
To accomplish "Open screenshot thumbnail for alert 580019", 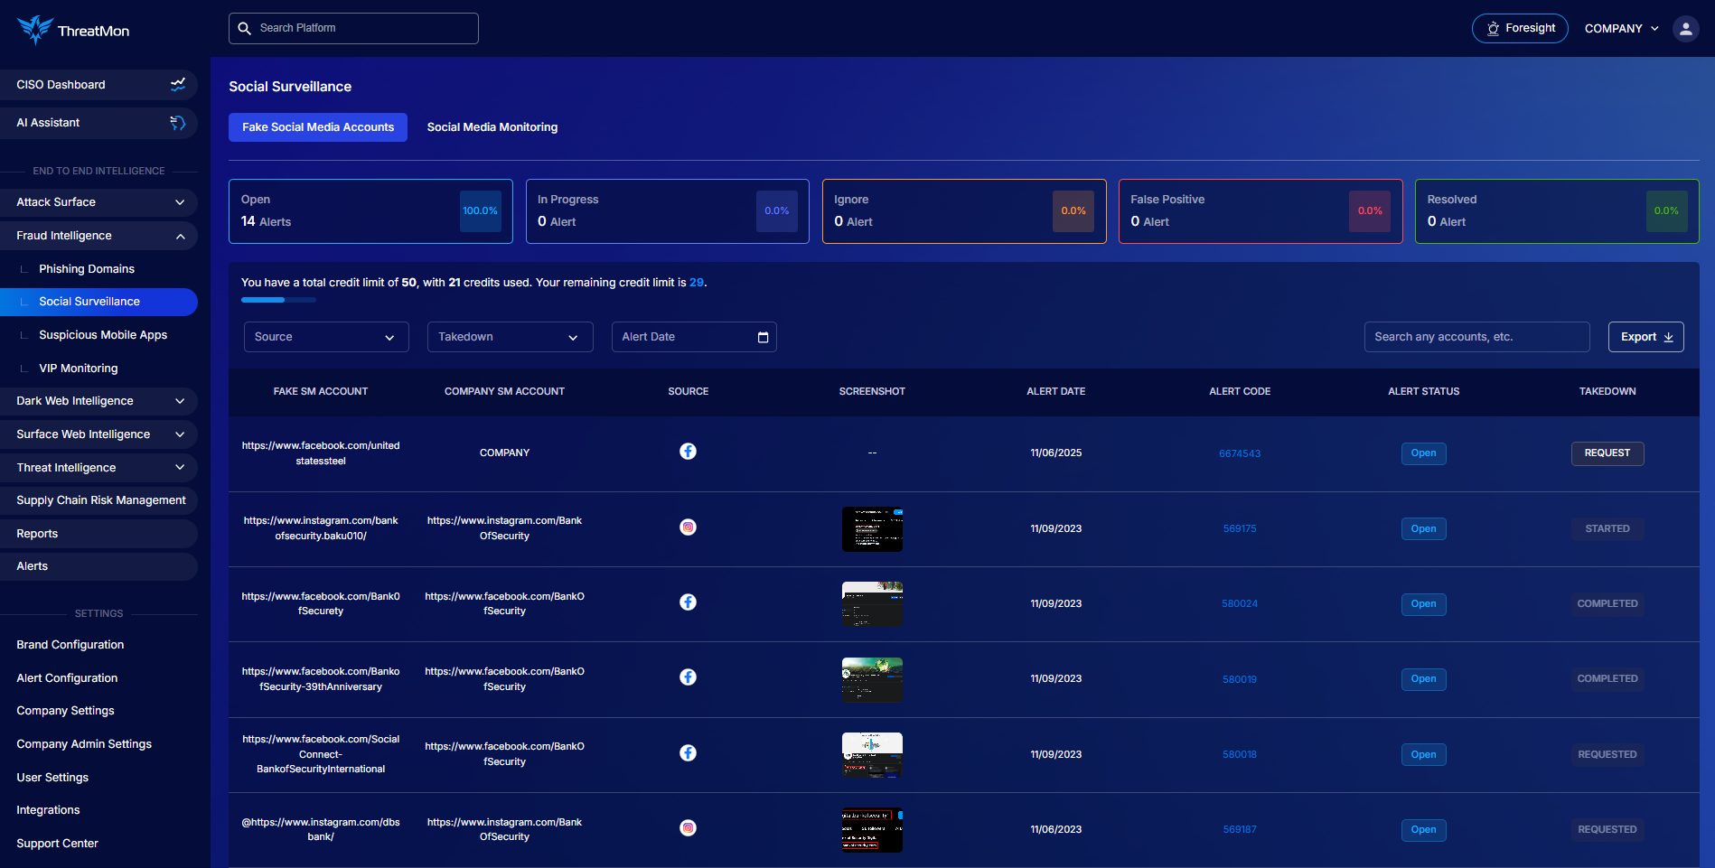I will click(872, 679).
